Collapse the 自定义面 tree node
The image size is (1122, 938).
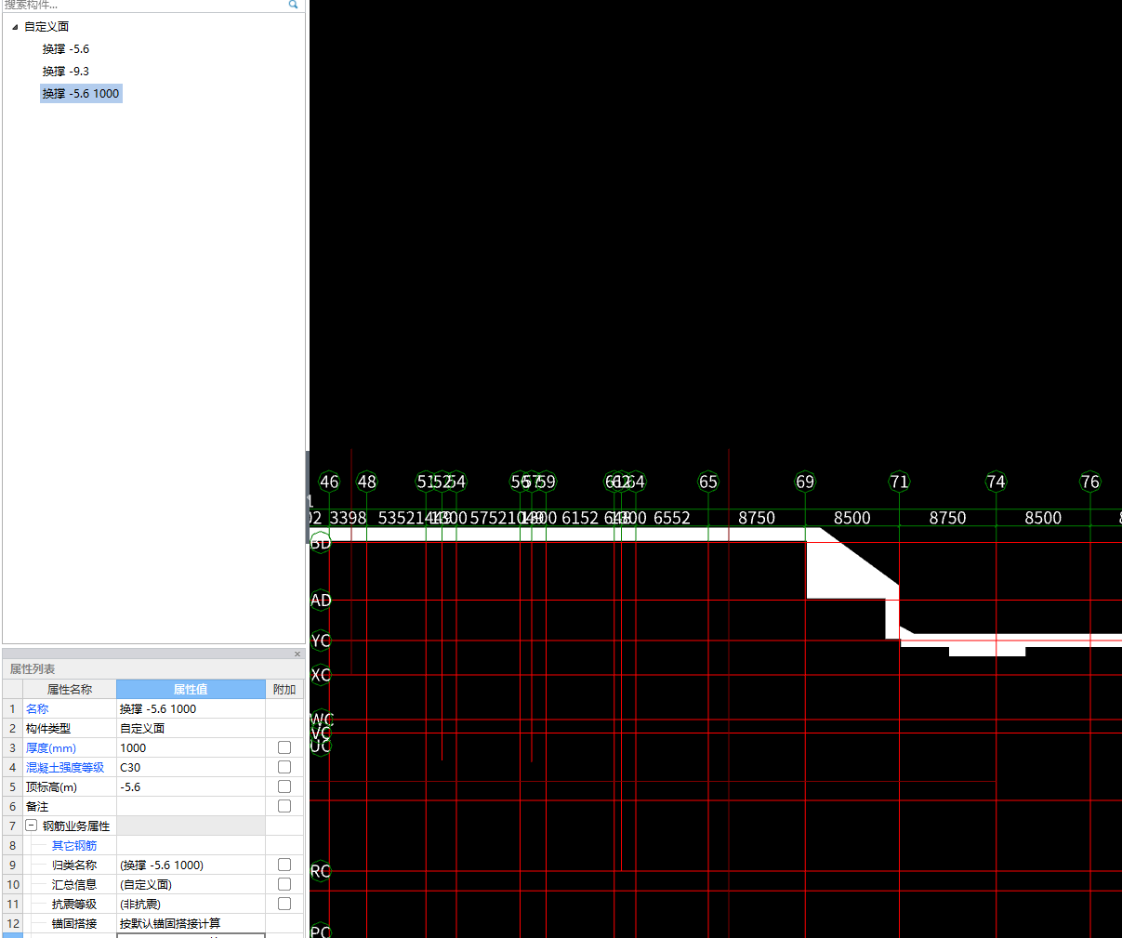coord(15,27)
